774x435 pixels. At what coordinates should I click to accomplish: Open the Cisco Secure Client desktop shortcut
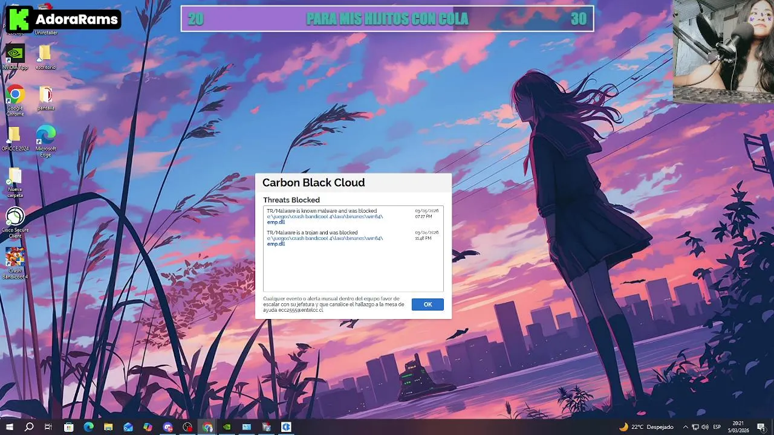(15, 223)
